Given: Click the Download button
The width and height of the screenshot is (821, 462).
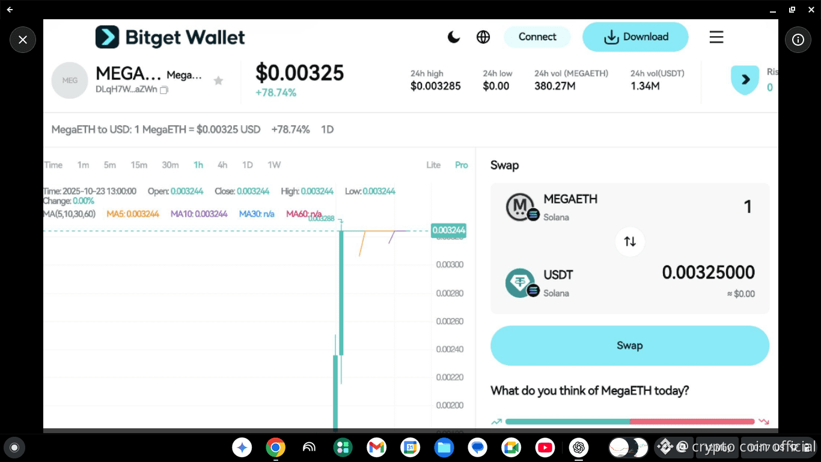Looking at the screenshot, I should point(635,37).
